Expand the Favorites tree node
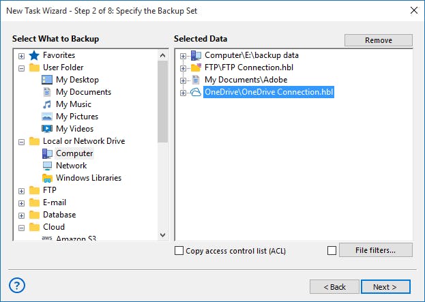This screenshot has width=425, height=302. (22, 55)
